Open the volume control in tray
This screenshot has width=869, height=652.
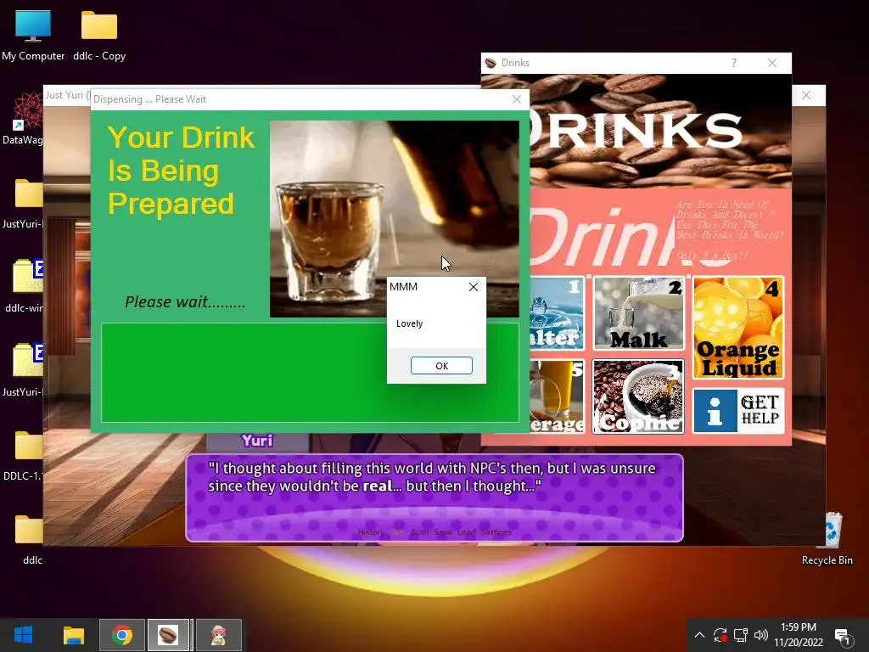pyautogui.click(x=761, y=635)
